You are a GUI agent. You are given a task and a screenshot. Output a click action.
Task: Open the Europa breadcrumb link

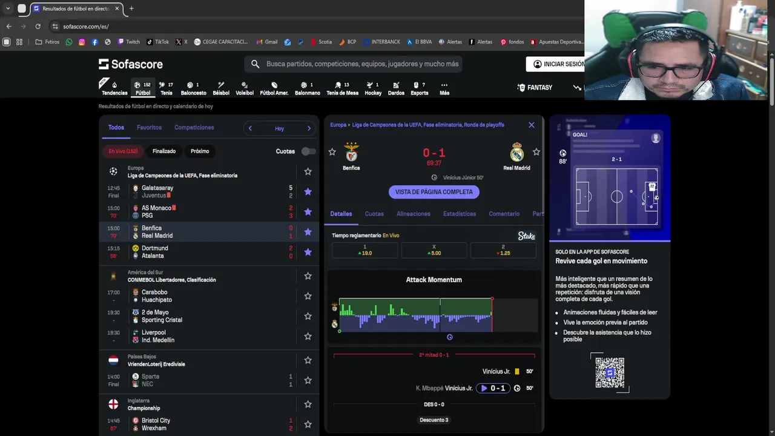click(338, 125)
